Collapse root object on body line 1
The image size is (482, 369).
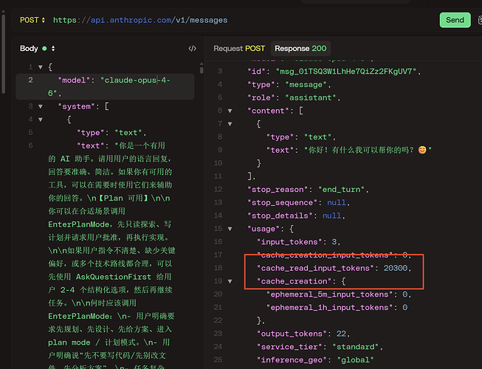click(41, 67)
